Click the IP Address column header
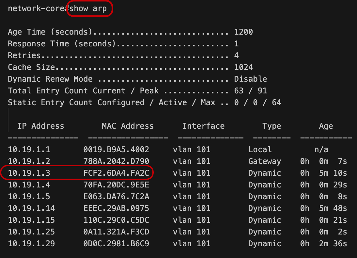This screenshot has height=258, width=357. (x=41, y=126)
